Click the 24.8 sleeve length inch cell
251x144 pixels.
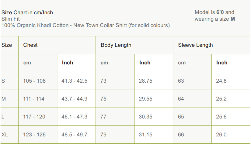click(221, 81)
